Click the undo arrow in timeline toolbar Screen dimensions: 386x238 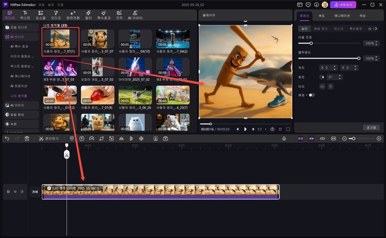pyautogui.click(x=7, y=139)
